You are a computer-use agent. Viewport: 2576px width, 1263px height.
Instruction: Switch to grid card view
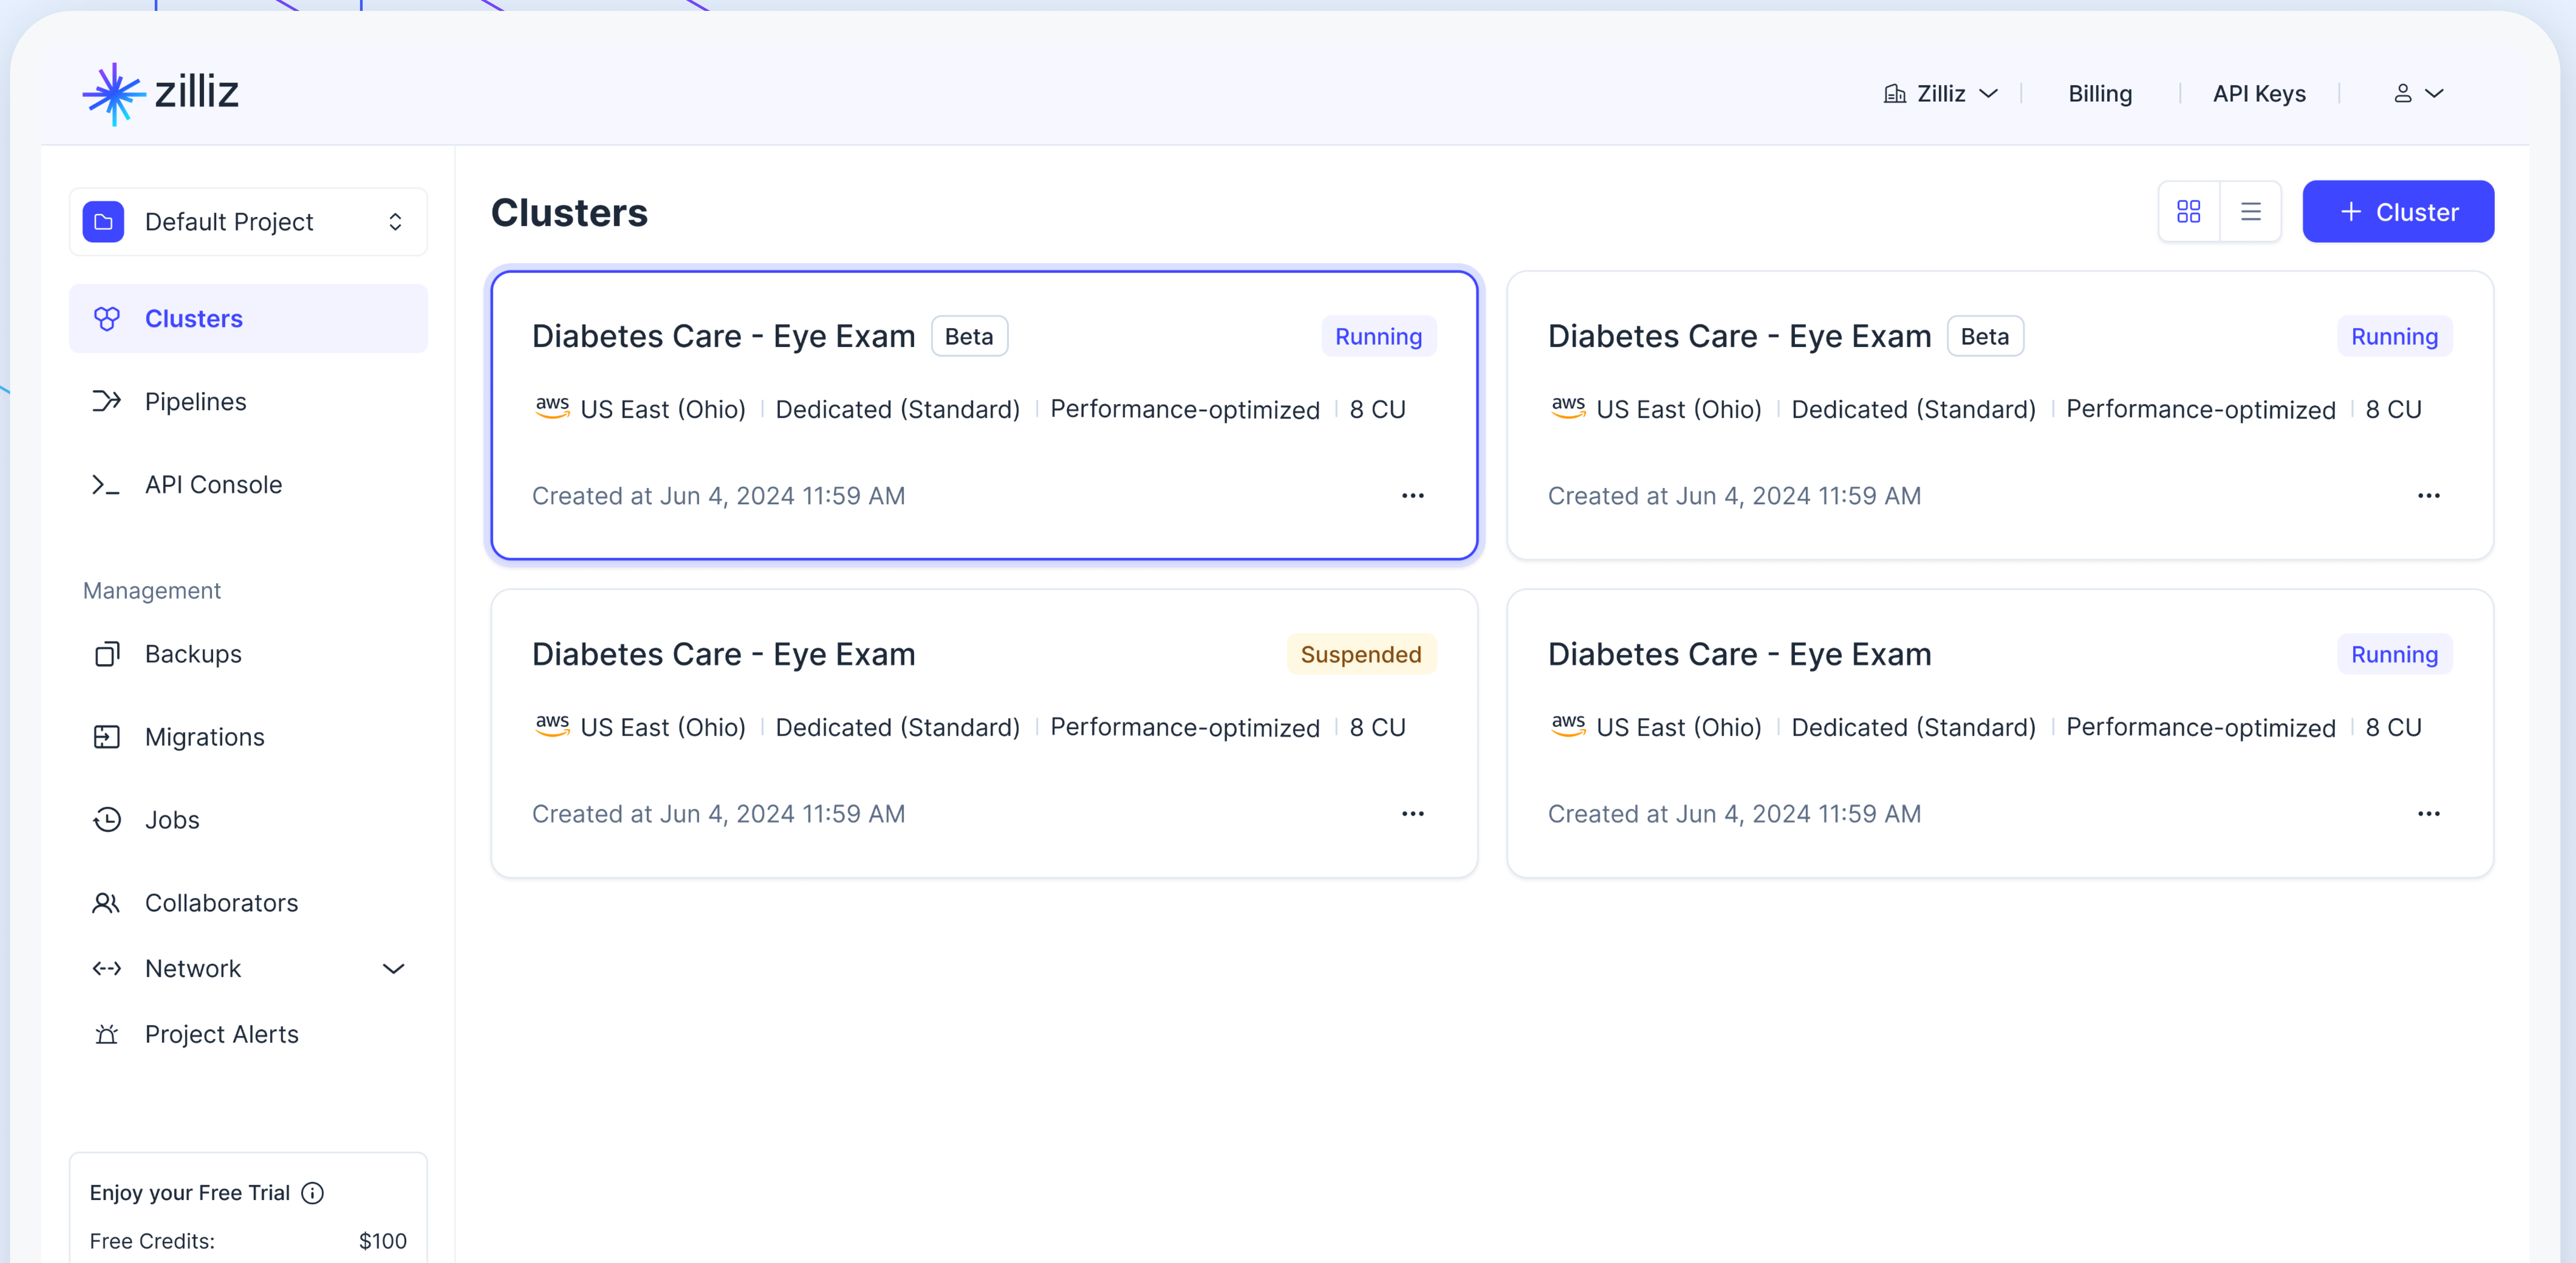point(2189,211)
